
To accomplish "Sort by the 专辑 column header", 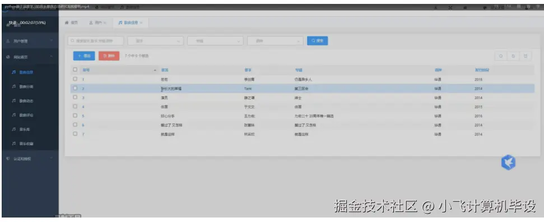I will coord(298,70).
